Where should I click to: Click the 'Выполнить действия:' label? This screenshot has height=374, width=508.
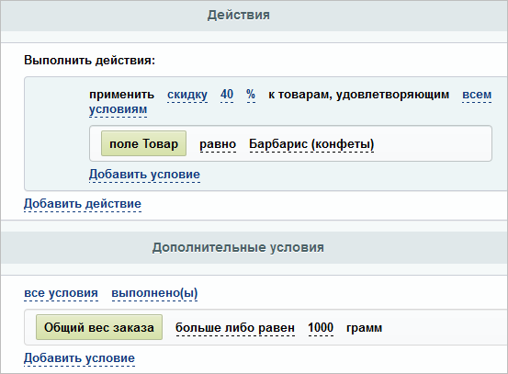click(90, 61)
